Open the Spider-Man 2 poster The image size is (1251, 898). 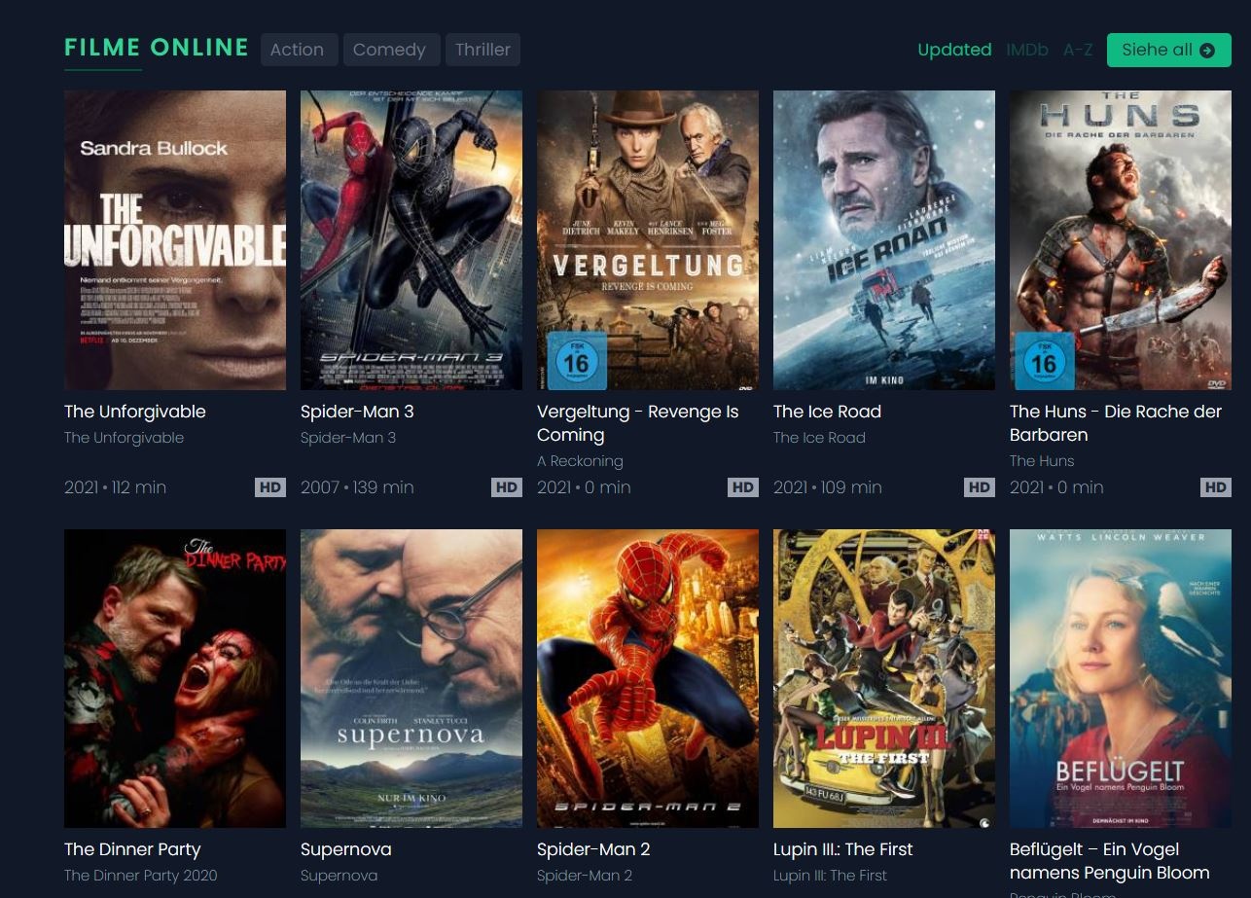[648, 678]
